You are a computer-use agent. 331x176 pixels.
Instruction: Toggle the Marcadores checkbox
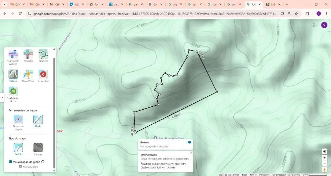tap(21, 166)
